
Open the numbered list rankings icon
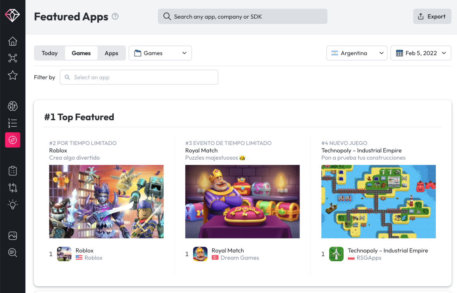coord(13,123)
